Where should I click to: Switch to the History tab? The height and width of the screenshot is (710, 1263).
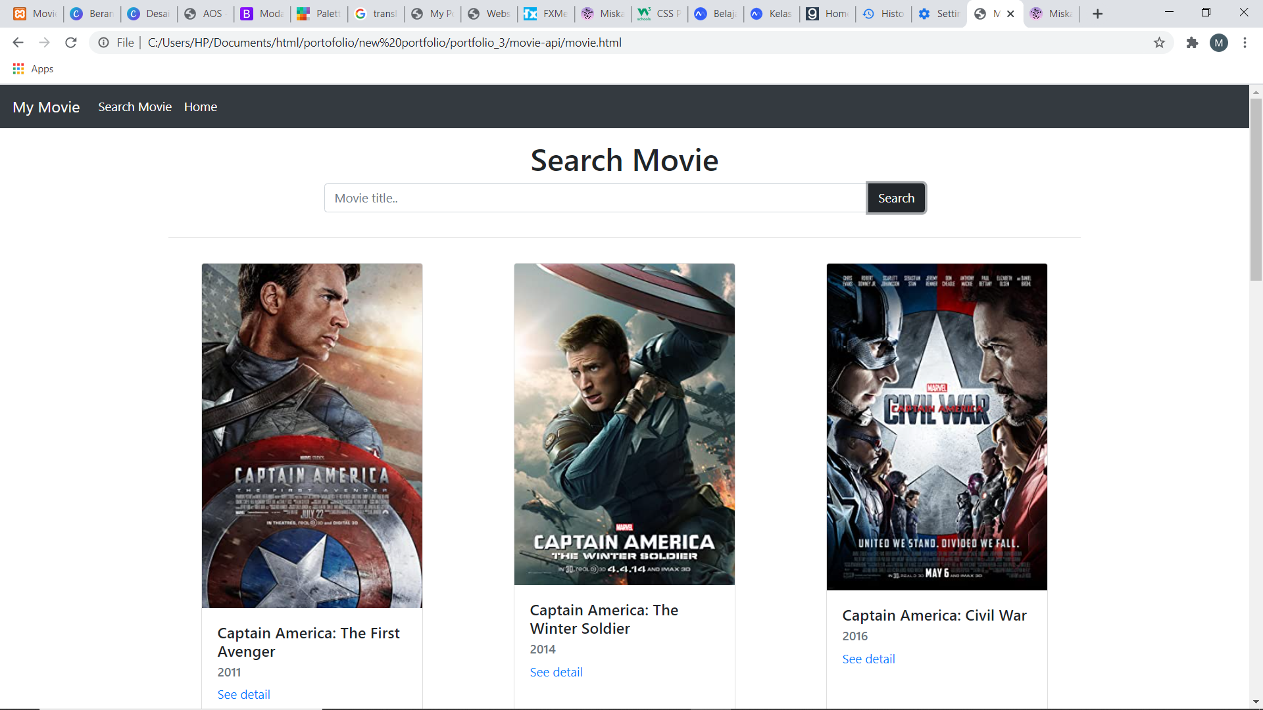883,14
